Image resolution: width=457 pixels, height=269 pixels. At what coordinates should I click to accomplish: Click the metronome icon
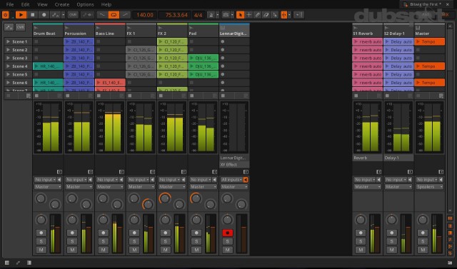pyautogui.click(x=211, y=14)
